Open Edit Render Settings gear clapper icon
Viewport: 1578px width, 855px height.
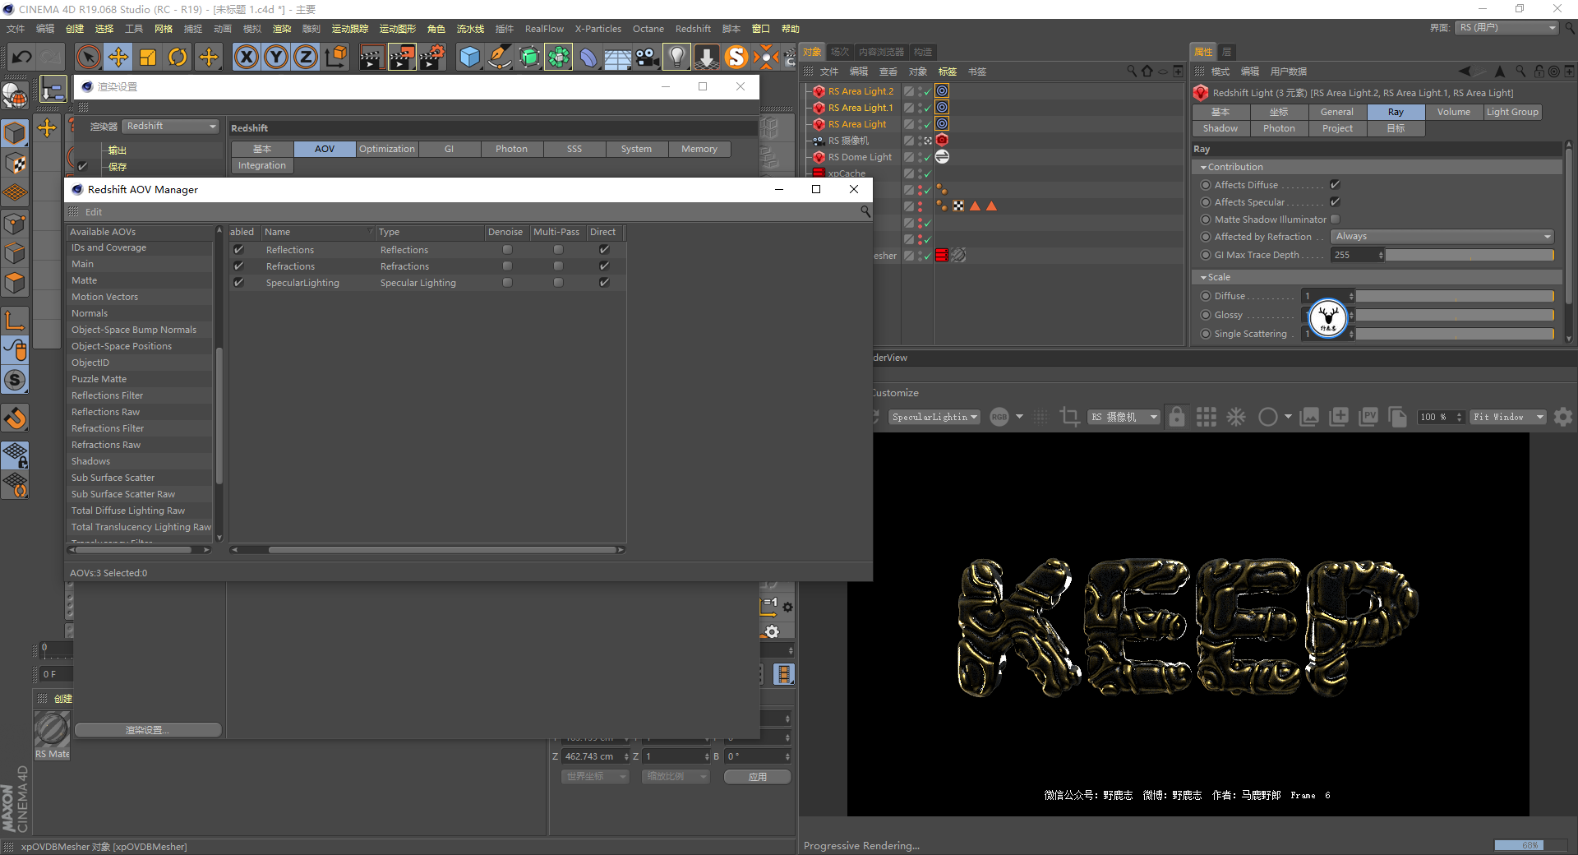pos(432,57)
